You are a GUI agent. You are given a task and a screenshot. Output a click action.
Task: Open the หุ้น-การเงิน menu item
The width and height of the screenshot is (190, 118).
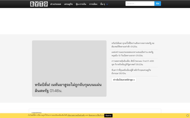pyautogui.click(x=81, y=4)
